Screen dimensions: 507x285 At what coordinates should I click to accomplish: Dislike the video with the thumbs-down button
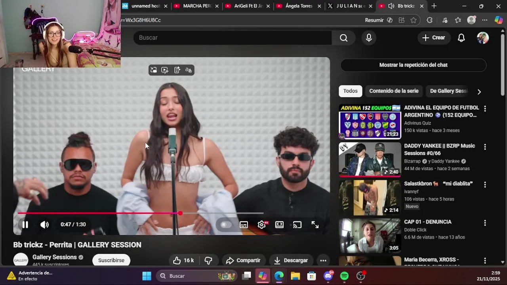coord(208,260)
